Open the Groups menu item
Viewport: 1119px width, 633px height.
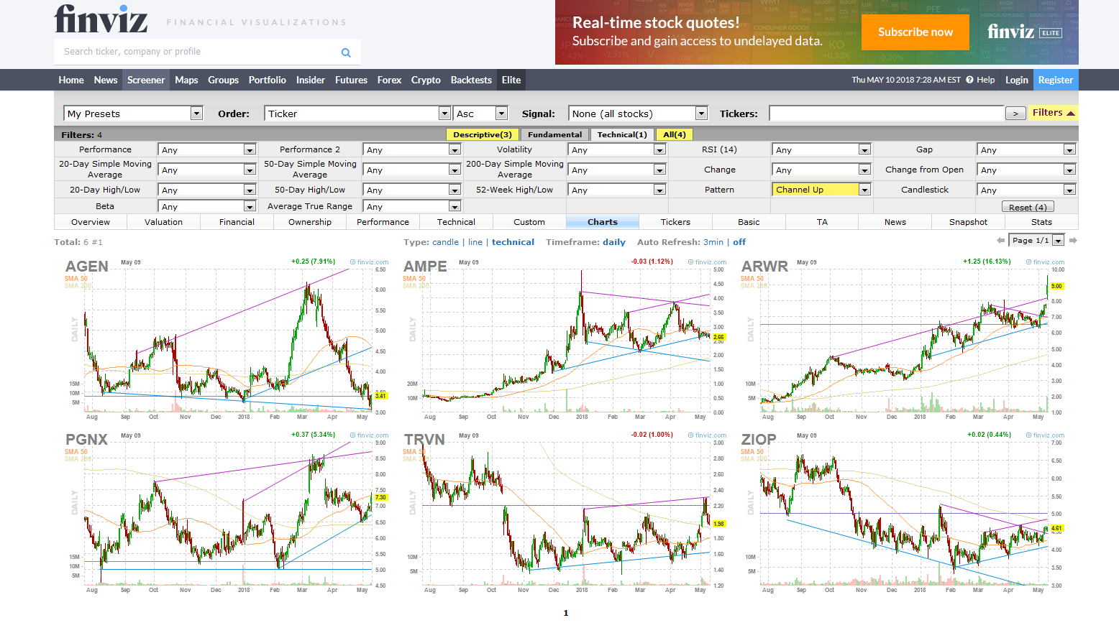(223, 80)
